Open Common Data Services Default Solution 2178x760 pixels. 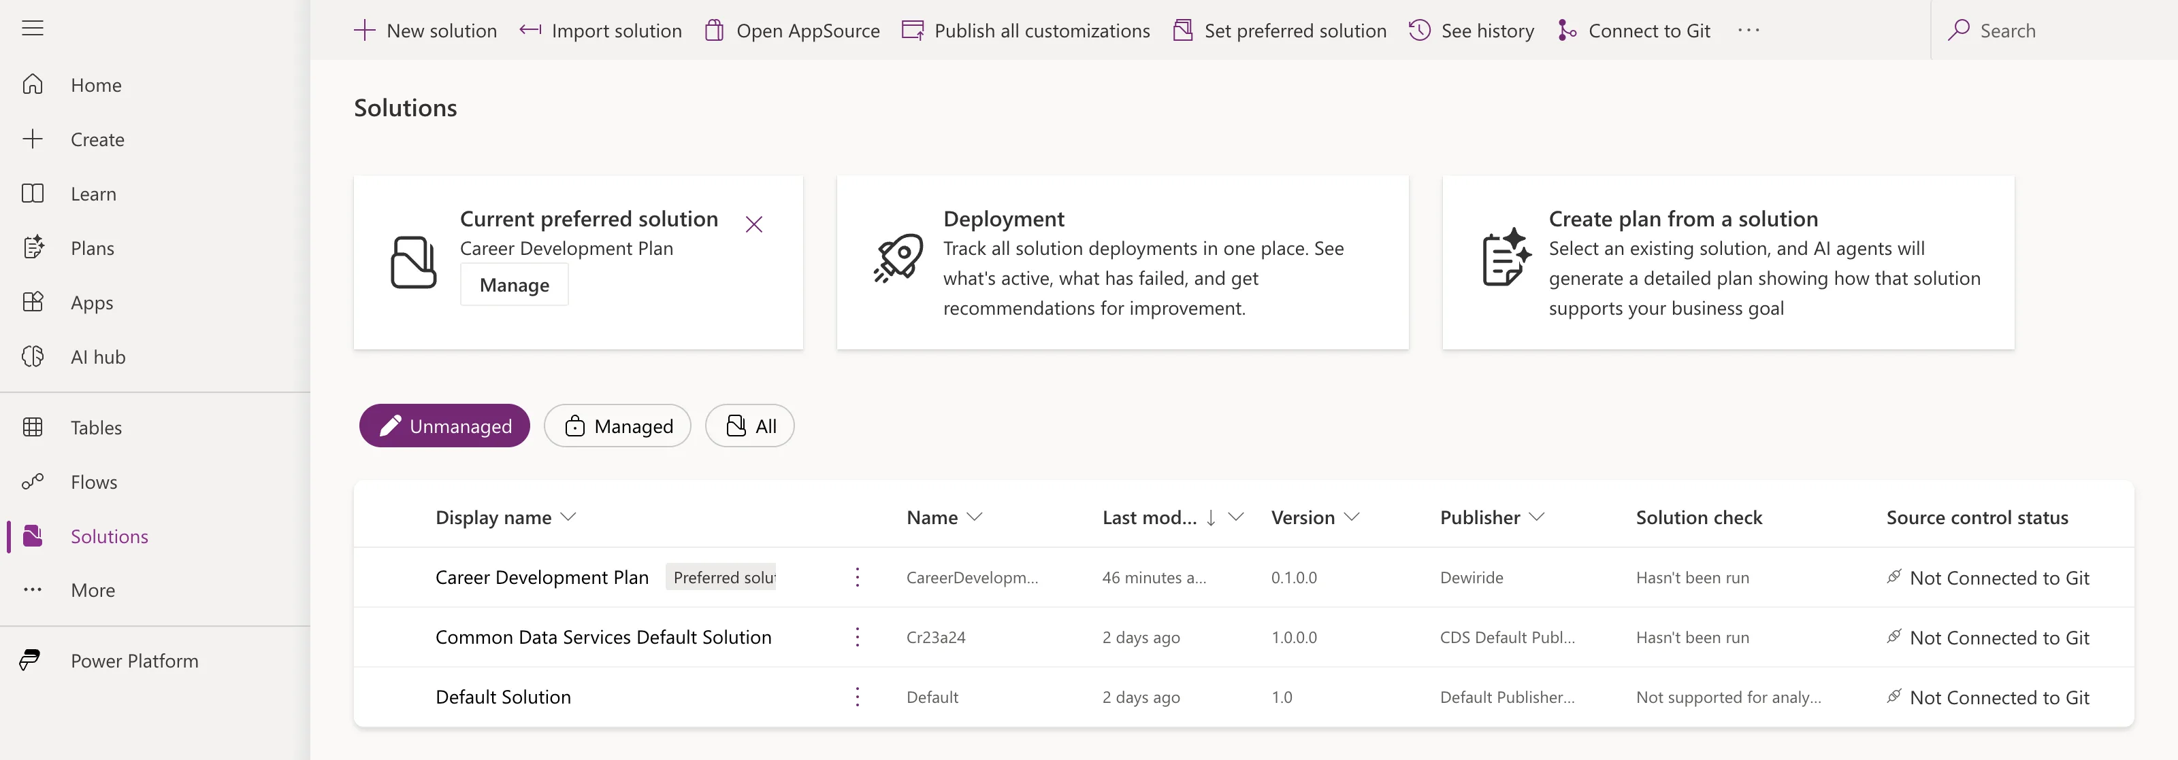coord(603,638)
